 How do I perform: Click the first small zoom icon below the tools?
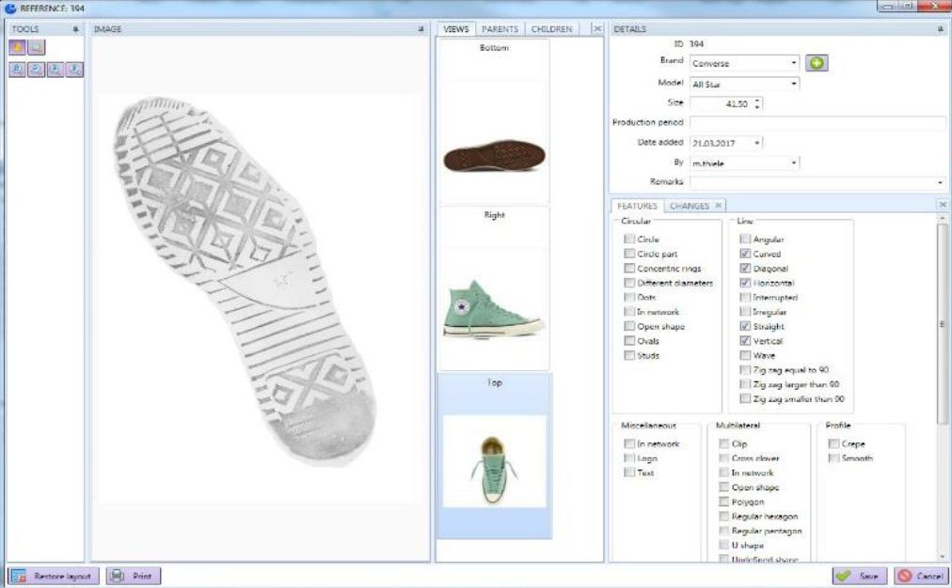coord(18,70)
